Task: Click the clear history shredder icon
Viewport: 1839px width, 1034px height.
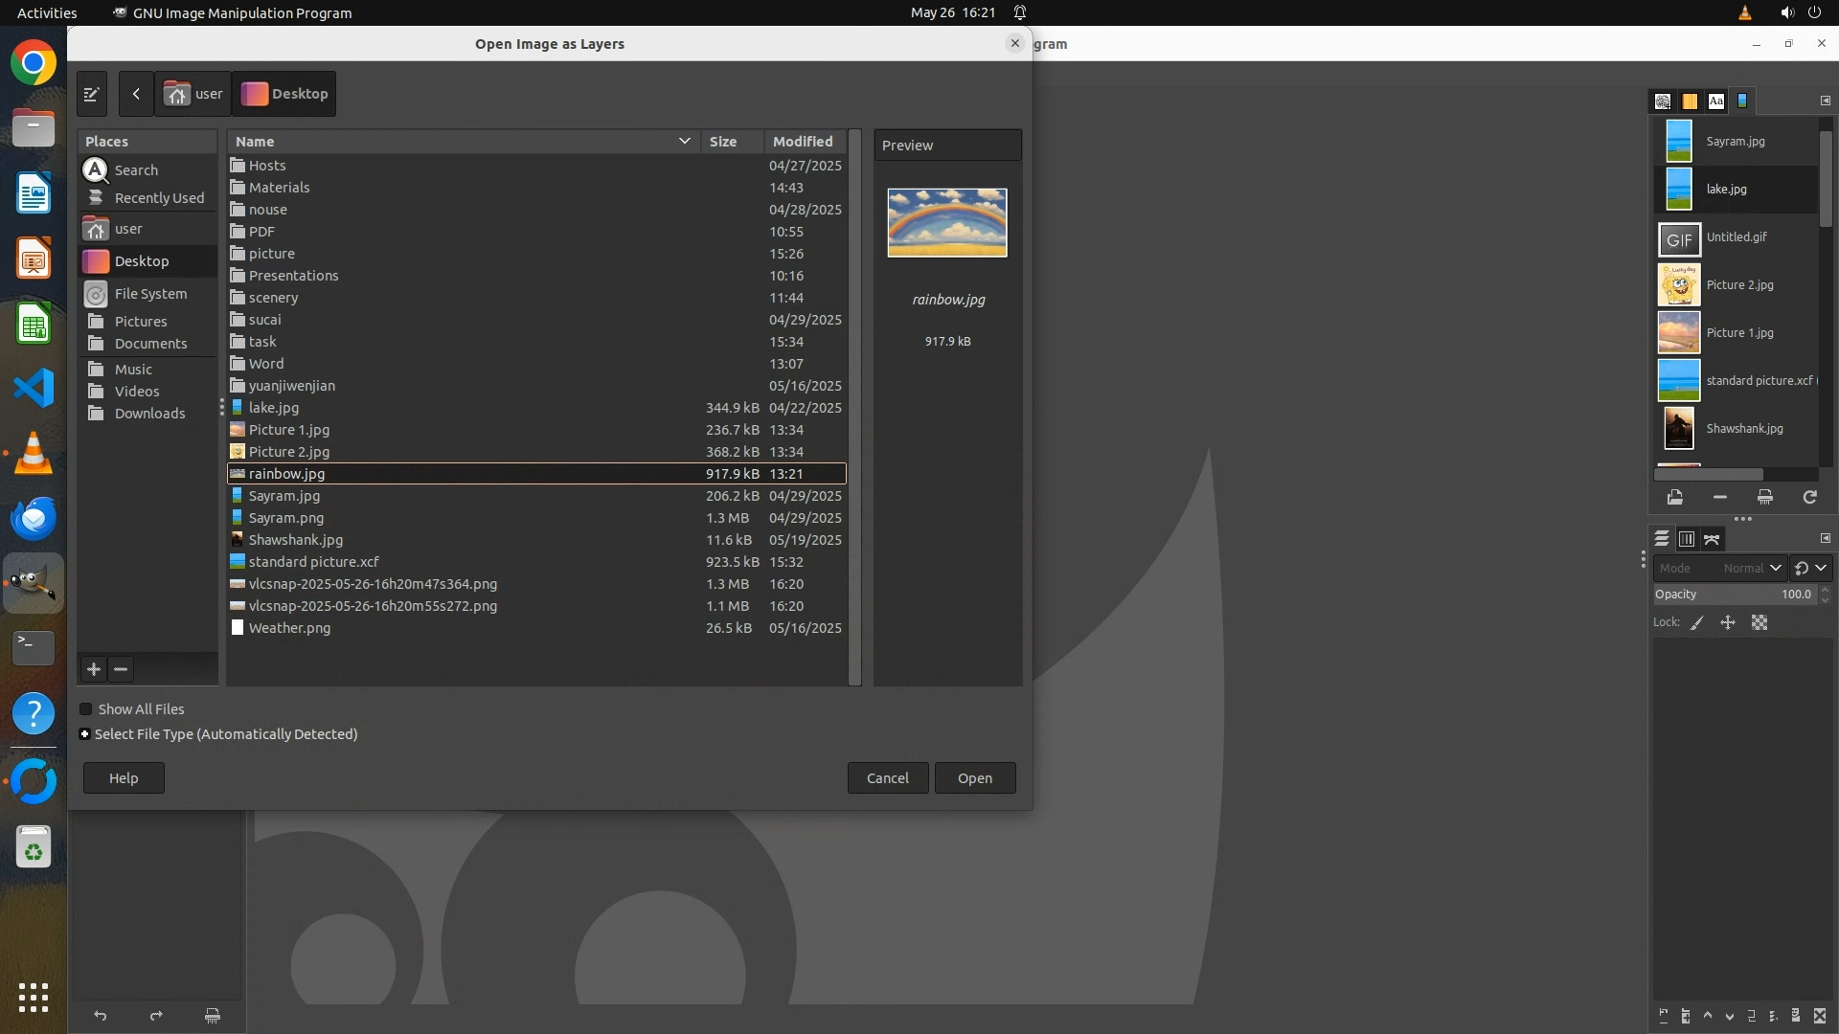Action: [1764, 497]
